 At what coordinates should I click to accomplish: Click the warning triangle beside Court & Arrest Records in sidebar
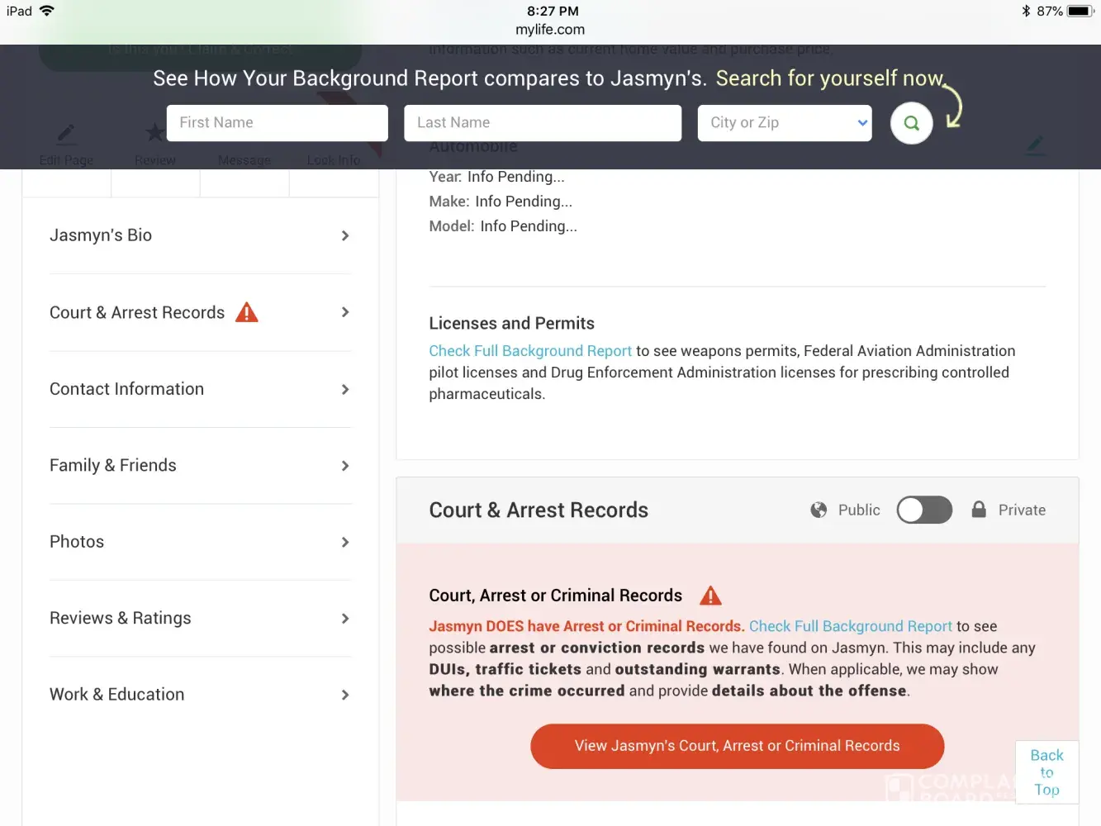pyautogui.click(x=247, y=312)
